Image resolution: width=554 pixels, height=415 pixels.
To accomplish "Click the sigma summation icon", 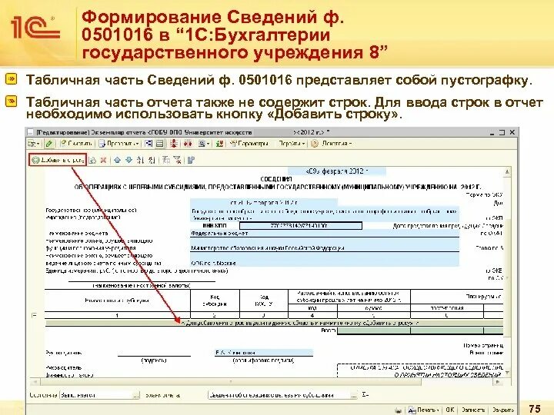I will [365, 395].
